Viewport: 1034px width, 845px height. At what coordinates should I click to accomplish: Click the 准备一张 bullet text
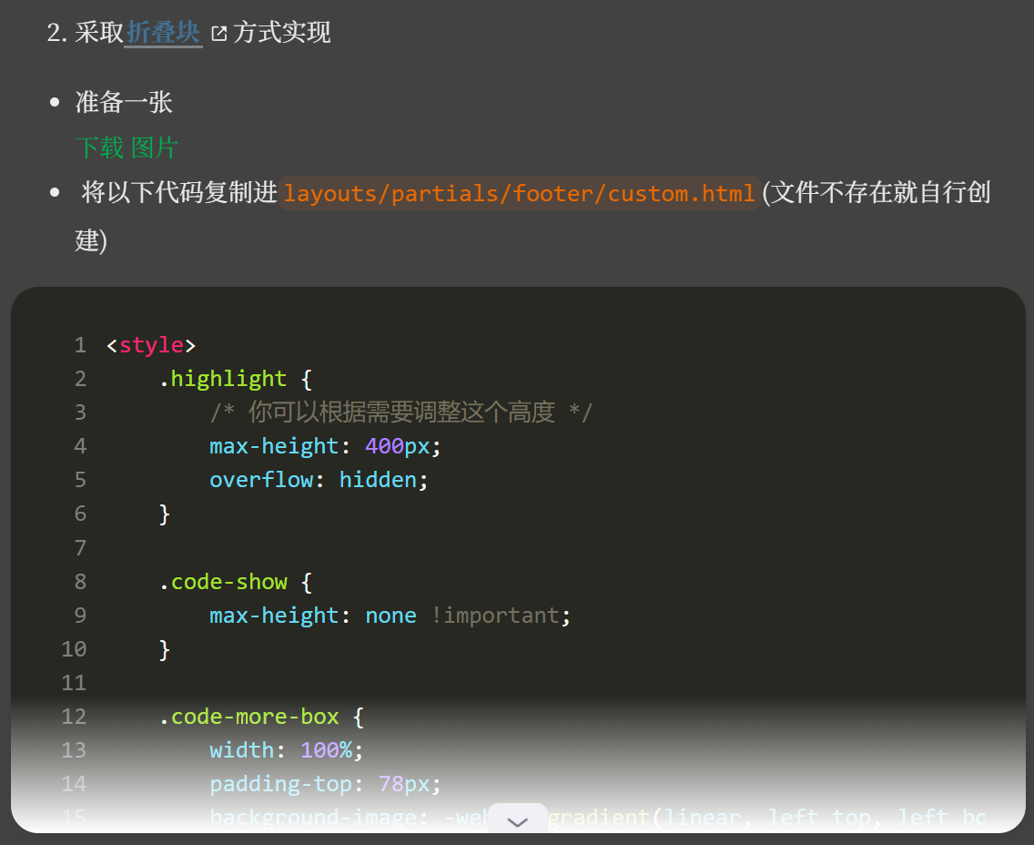pyautogui.click(x=124, y=102)
